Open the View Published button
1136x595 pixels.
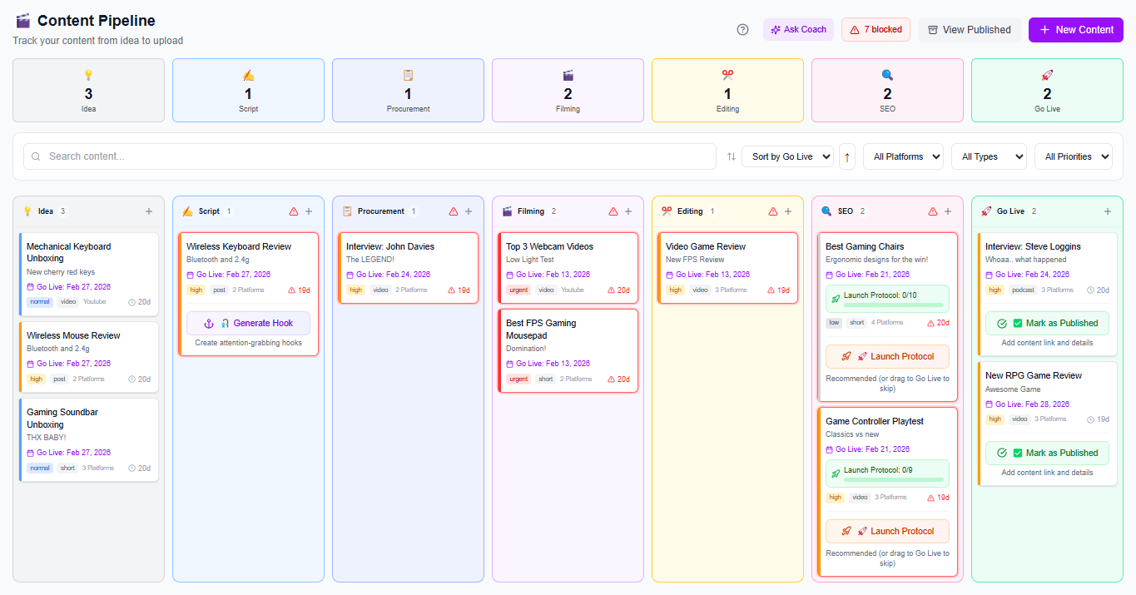(x=969, y=30)
